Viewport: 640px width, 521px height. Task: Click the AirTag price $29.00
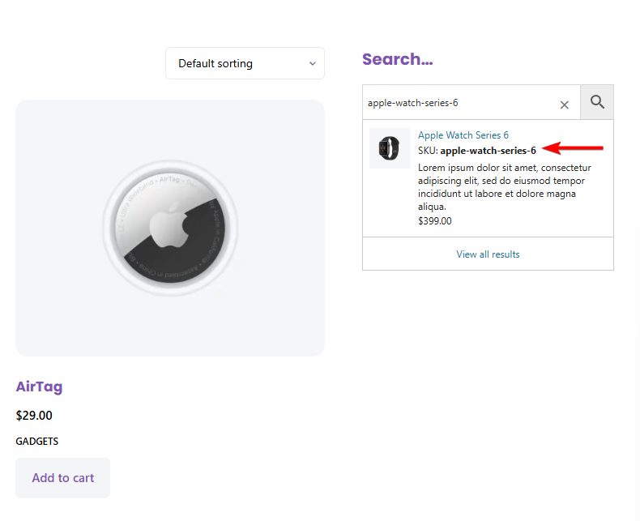click(x=34, y=416)
